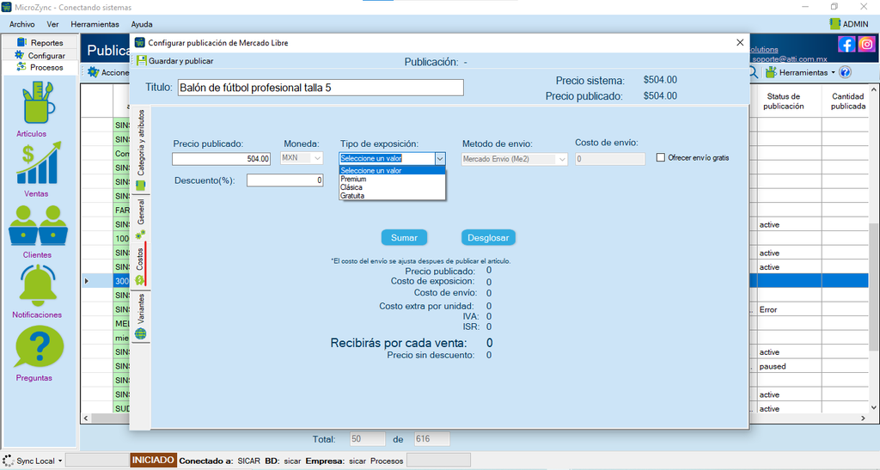Click the Sync Local spinner icon

click(8, 461)
